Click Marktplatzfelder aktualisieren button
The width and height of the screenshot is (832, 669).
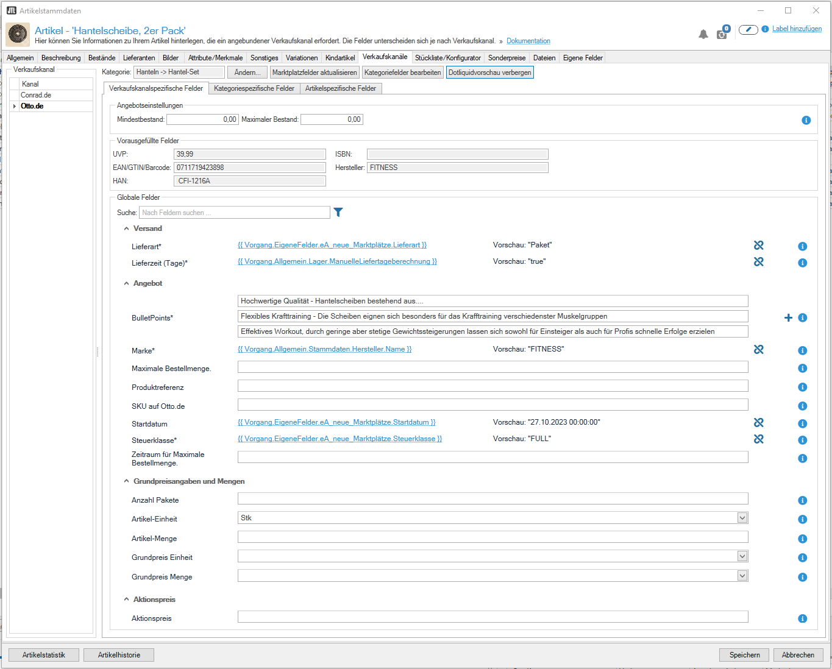coord(315,73)
